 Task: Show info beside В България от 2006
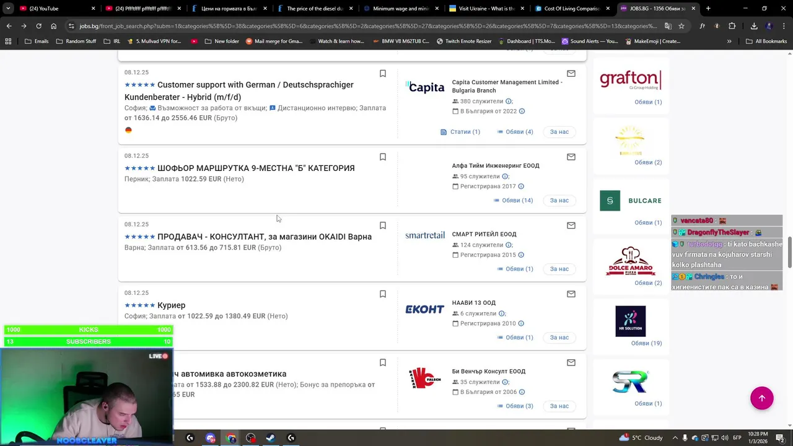[x=522, y=392]
